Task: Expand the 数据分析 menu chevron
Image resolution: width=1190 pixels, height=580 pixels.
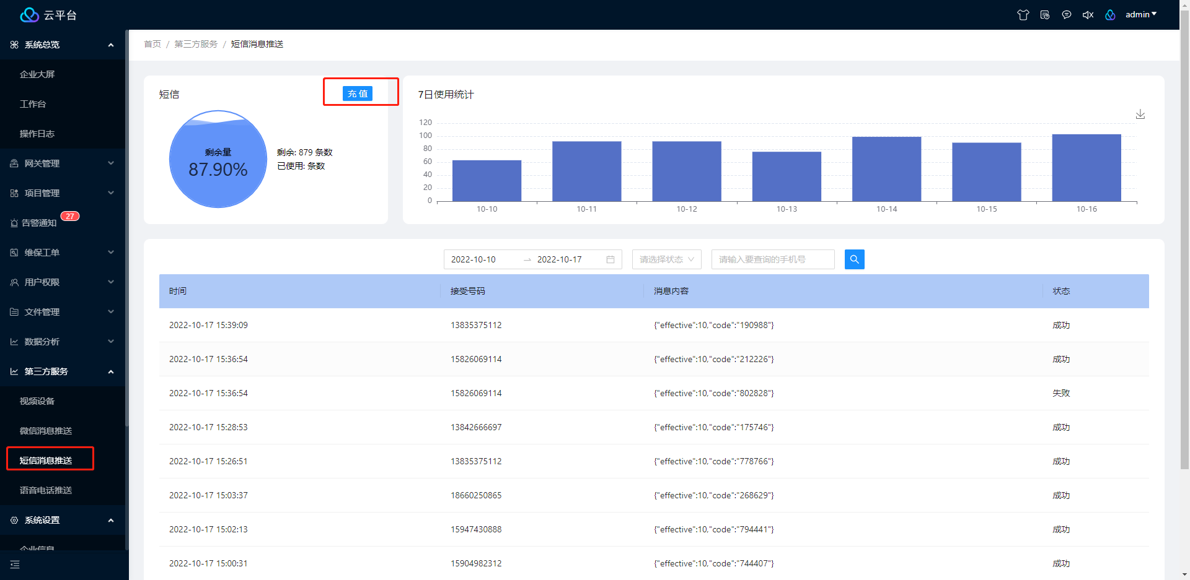Action: pyautogui.click(x=111, y=342)
